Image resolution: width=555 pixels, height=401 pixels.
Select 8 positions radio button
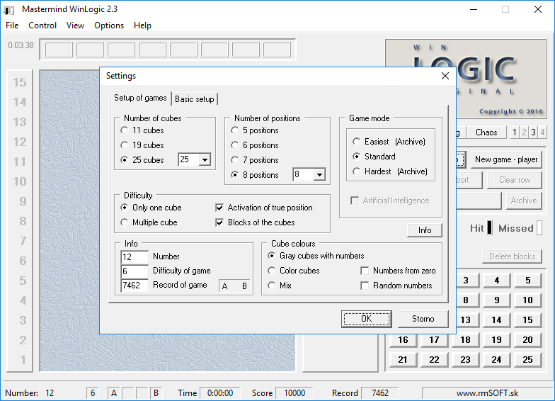pyautogui.click(x=235, y=175)
